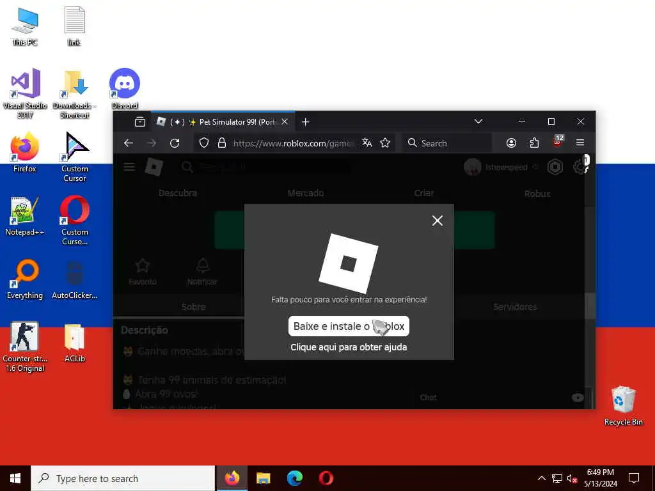Open the Windows Start menu
The image size is (655, 491).
15,478
